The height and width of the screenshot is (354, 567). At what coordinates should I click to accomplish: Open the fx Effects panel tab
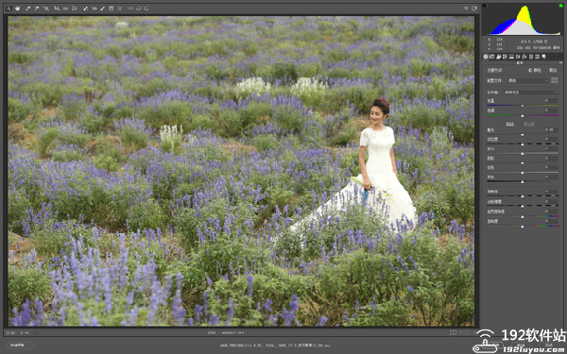point(524,57)
